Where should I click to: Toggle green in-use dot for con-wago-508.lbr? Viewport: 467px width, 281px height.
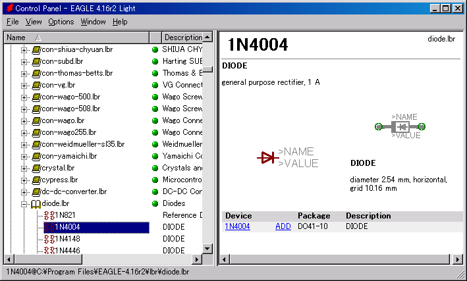155,109
